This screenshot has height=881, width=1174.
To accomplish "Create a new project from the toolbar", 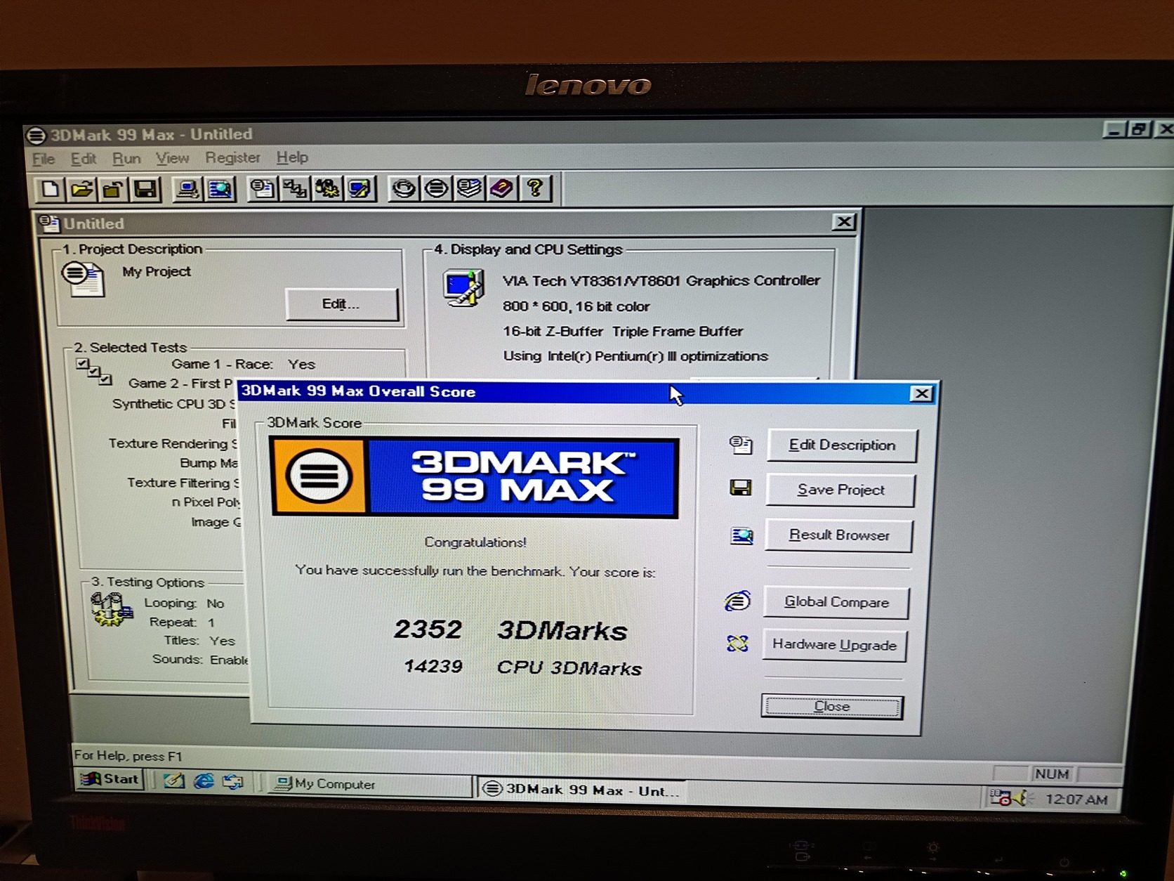I will pyautogui.click(x=50, y=189).
